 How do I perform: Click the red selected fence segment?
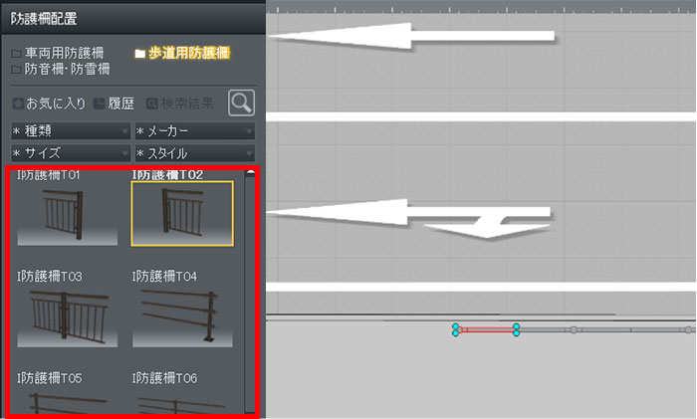coord(486,329)
